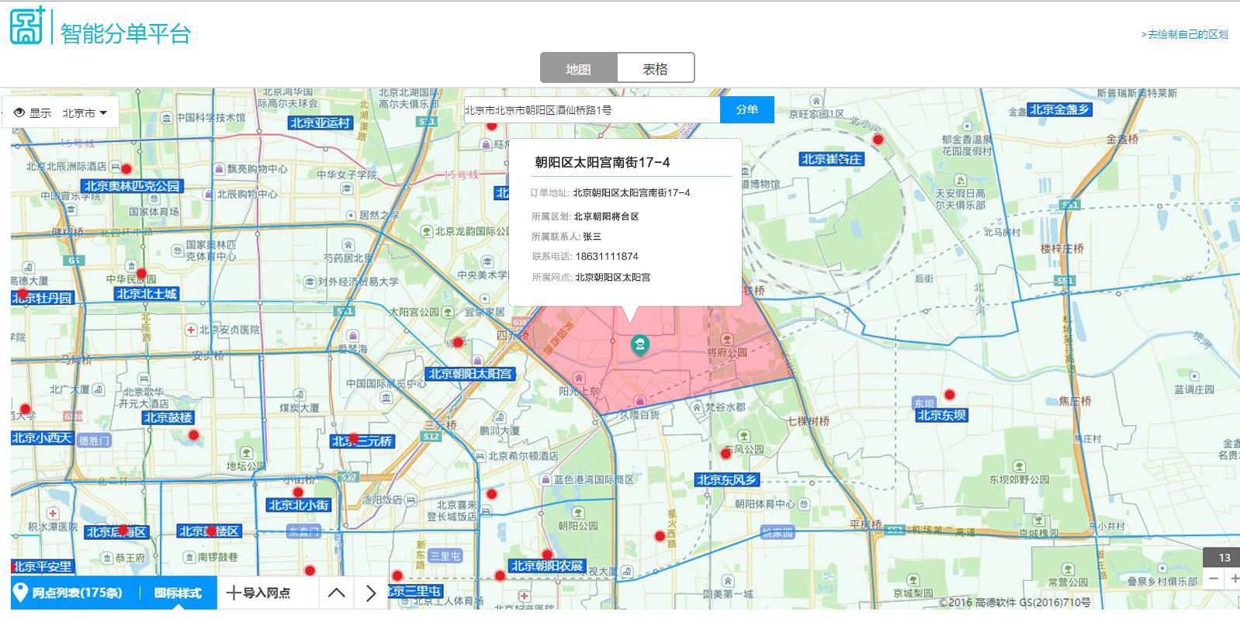The width and height of the screenshot is (1240, 619).
Task: Open the 网点列表(175条) panel
Action: pyautogui.click(x=68, y=593)
